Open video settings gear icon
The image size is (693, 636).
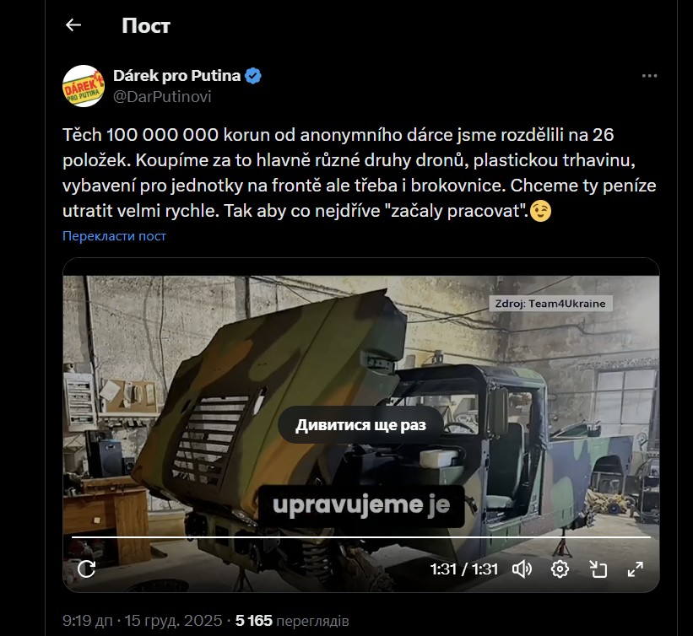(x=560, y=569)
